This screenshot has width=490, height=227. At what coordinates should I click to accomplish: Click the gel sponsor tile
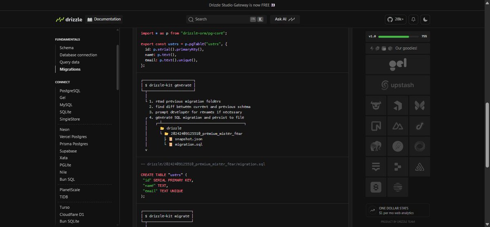point(398,65)
